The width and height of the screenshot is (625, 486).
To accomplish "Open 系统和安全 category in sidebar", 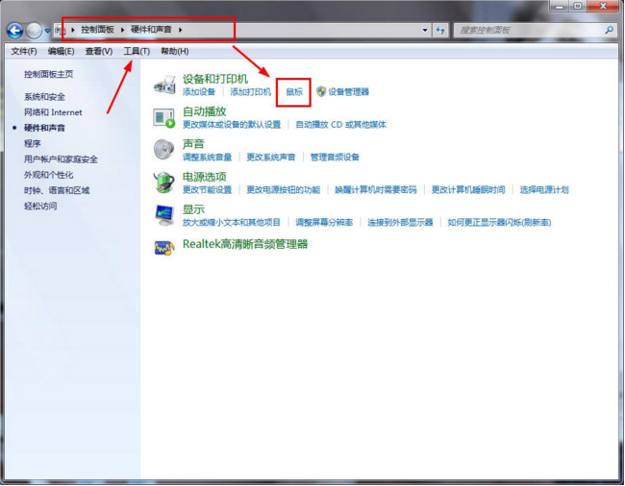I will click(44, 97).
